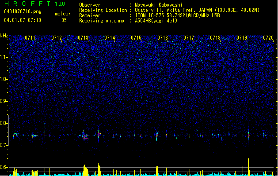Screen dimensions: 278x176
Task: Click the 1.1 frequency axis label
Action: [4, 57]
